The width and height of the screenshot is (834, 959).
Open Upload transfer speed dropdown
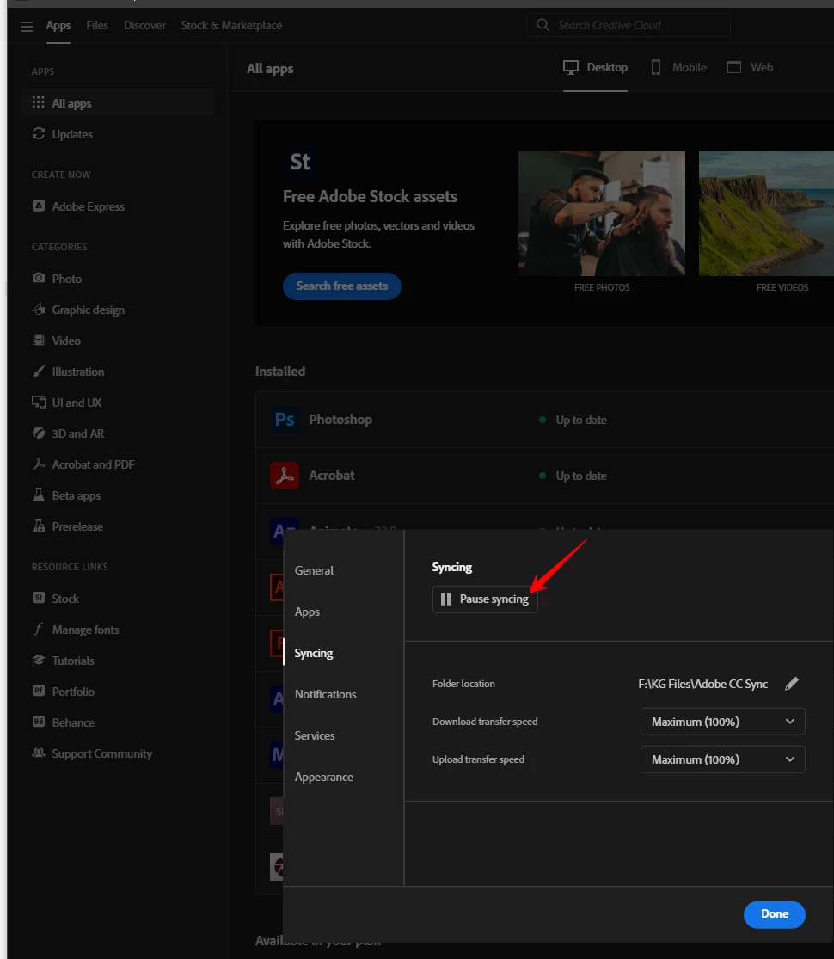pos(723,759)
